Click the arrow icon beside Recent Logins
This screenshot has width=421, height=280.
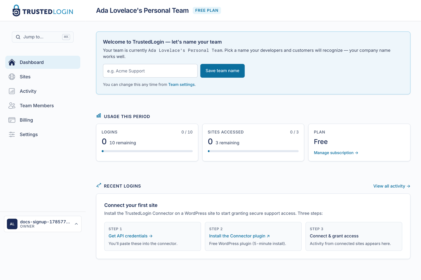coord(99,186)
